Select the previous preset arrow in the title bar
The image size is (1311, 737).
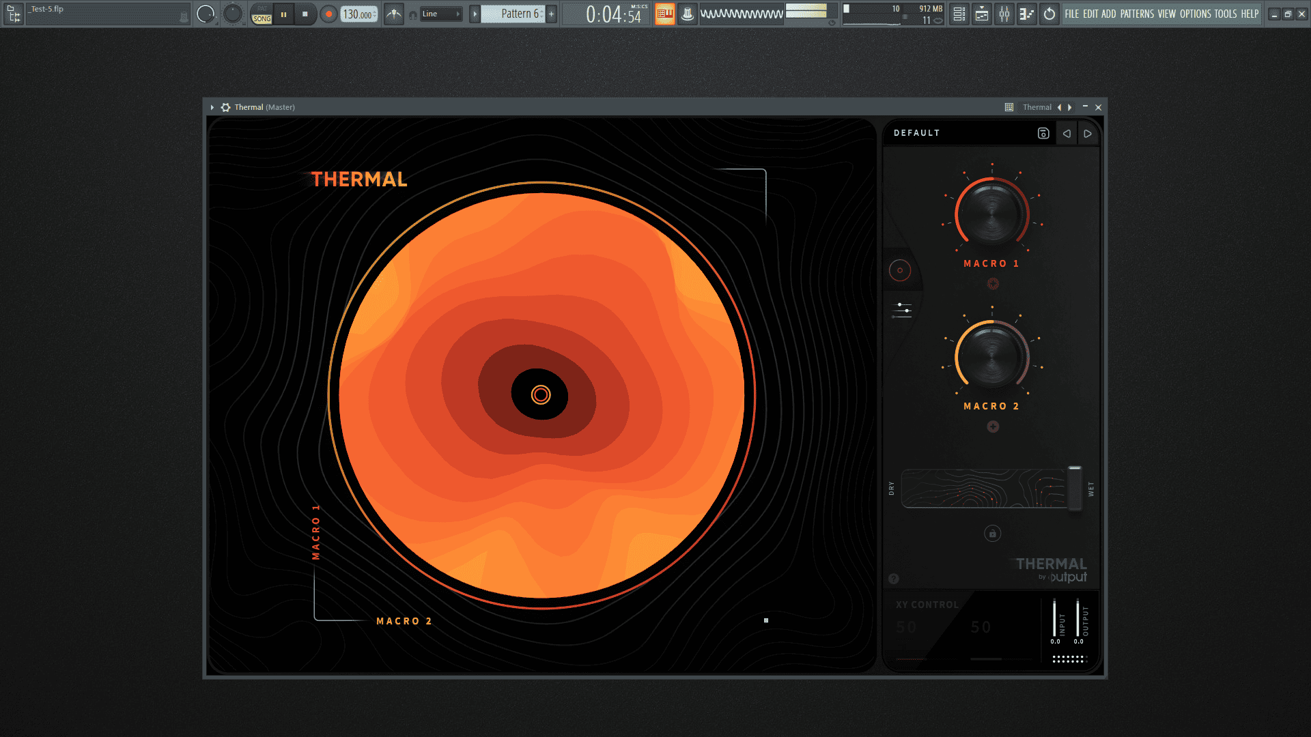pos(1059,107)
